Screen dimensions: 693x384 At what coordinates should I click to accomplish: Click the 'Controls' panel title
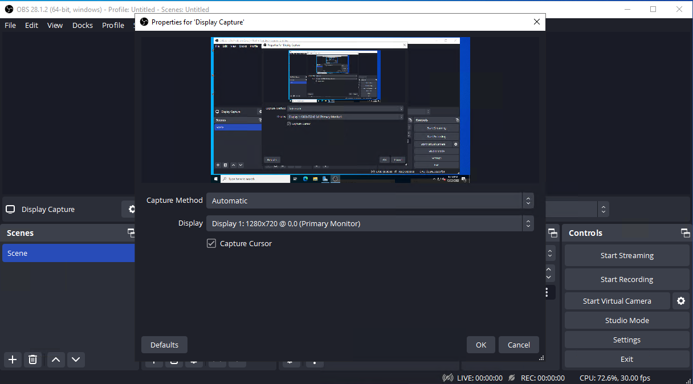click(x=585, y=233)
